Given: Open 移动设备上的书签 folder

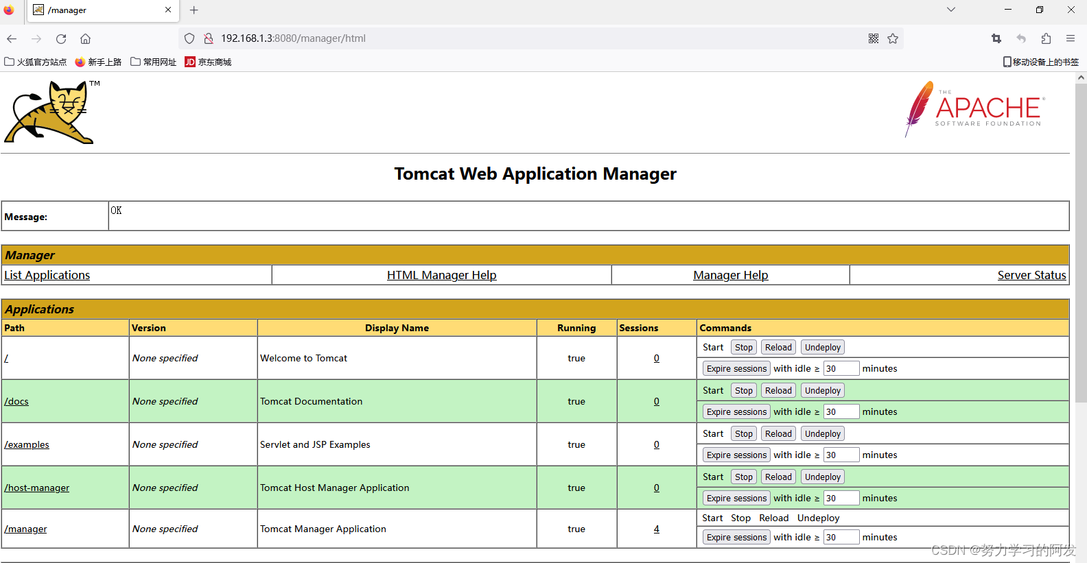Looking at the screenshot, I should 1041,62.
